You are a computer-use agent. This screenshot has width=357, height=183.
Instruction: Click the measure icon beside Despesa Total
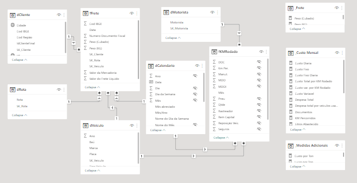[291, 100]
